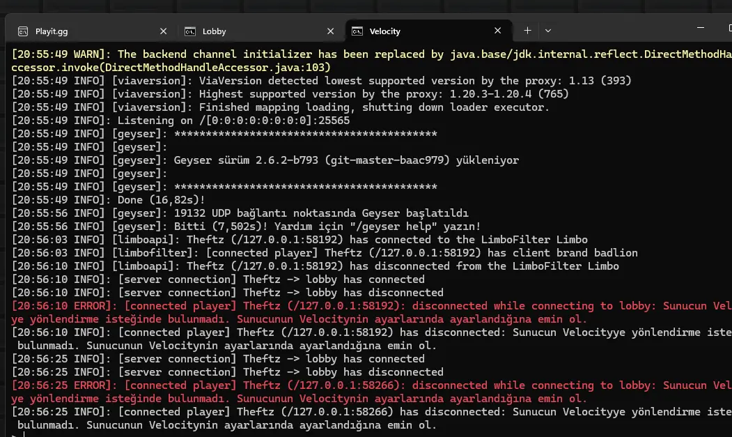Close the Playit.gg tab
This screenshot has width=732, height=437.
coord(163,31)
